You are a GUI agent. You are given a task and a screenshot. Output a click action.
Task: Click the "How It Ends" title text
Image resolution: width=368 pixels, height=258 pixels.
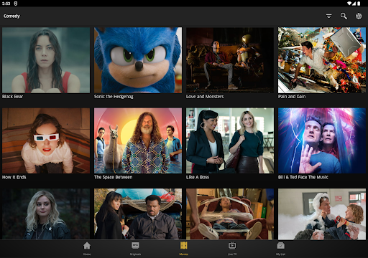[14, 177]
